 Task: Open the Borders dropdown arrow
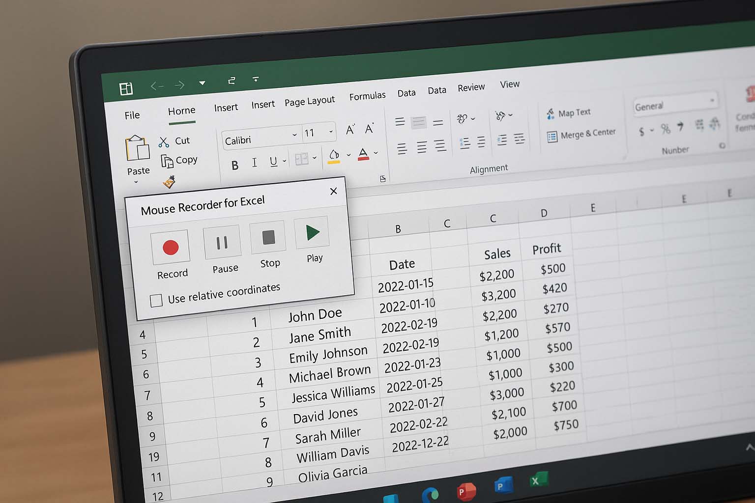point(315,158)
